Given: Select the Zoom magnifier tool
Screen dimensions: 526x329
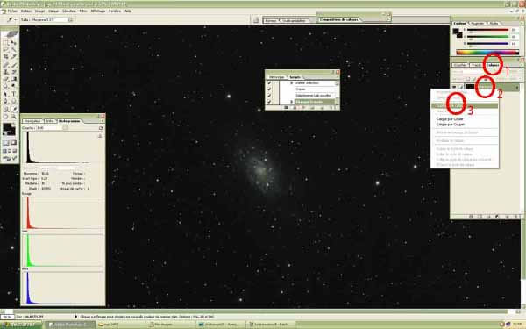Looking at the screenshot, I should coord(14,117).
